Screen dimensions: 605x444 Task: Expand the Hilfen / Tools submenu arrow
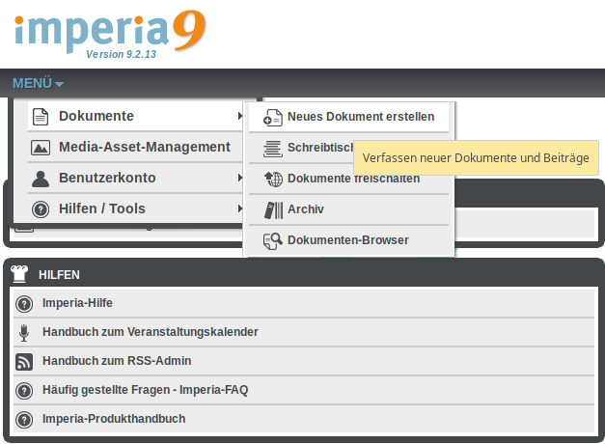(x=240, y=209)
